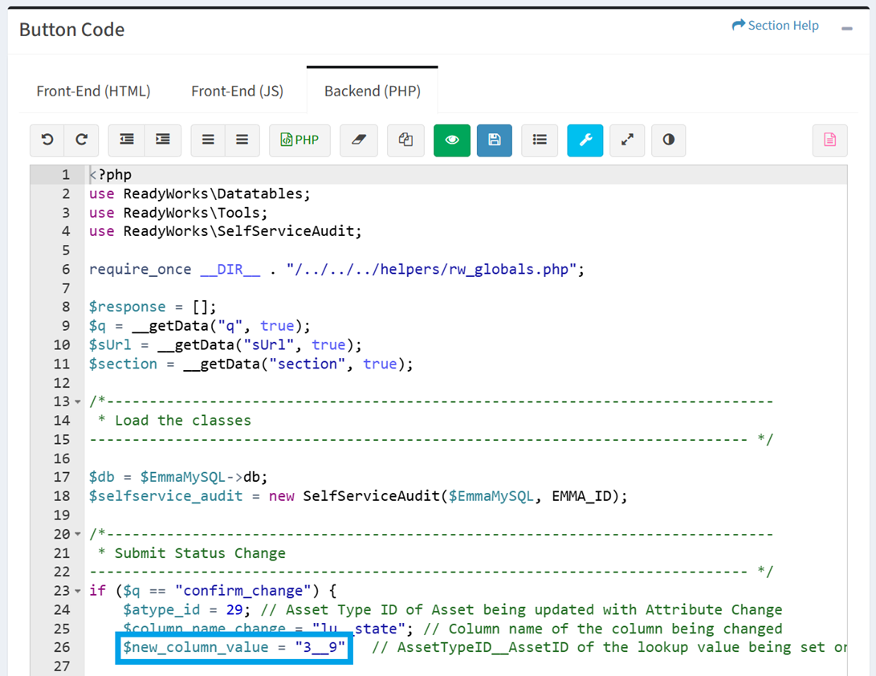The image size is (876, 676).
Task: Click the "section" string on line 11
Action: pyautogui.click(x=308, y=364)
